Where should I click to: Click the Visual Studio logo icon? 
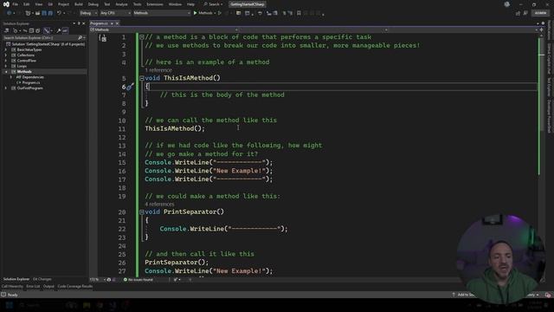pyautogui.click(x=6, y=4)
